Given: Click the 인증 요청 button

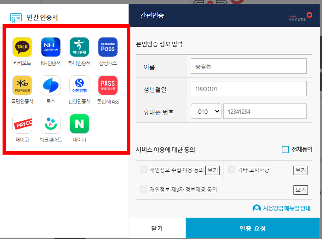Looking at the screenshot, I should coord(253,228).
